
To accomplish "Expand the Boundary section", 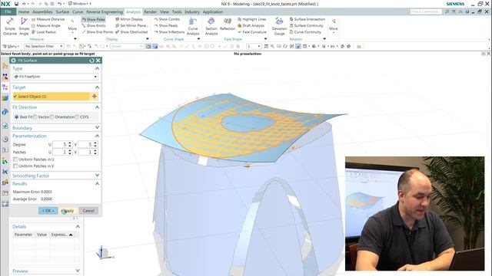I will tap(97, 128).
